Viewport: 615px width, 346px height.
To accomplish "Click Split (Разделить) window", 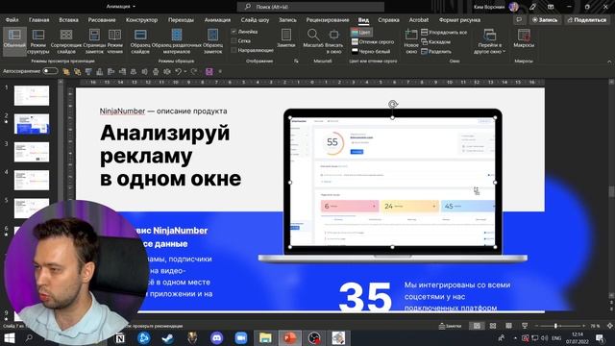I will point(436,51).
